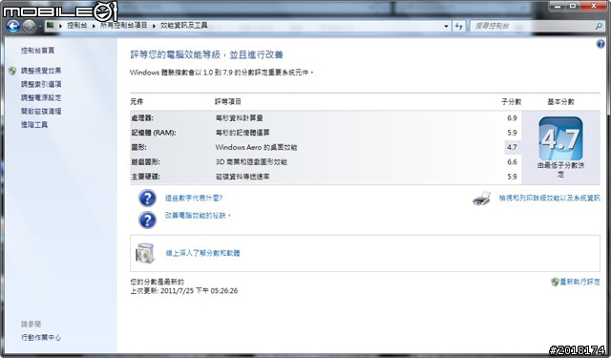
Task: Open 開啟磁碟清理 sidebar link
Action: tap(41, 112)
